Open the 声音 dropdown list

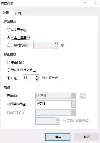point(56,96)
